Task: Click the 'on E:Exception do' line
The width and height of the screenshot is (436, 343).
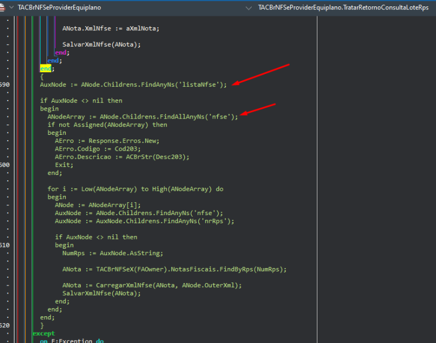Action: [72, 341]
